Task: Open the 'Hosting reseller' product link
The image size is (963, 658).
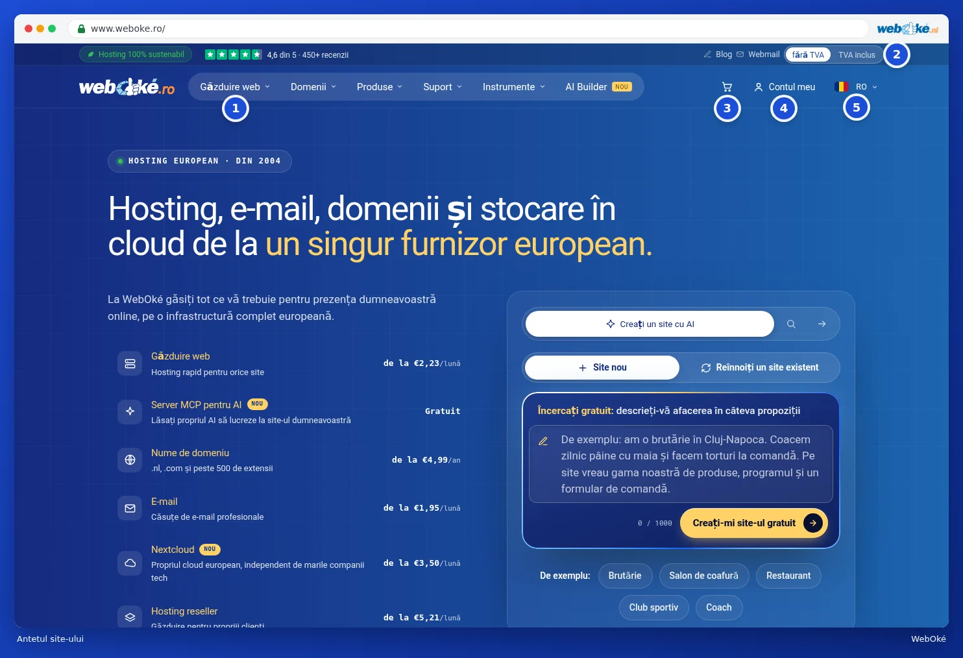Action: tap(184, 611)
